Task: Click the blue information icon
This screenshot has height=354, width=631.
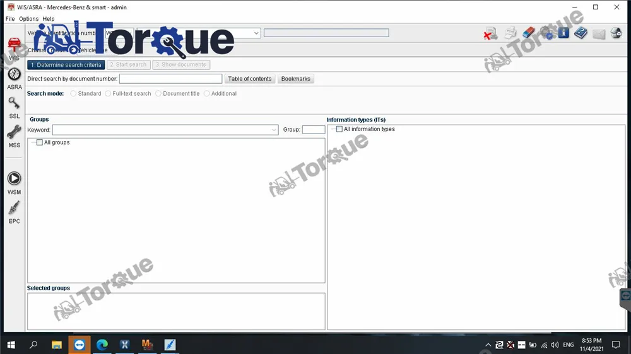Action: tap(563, 33)
